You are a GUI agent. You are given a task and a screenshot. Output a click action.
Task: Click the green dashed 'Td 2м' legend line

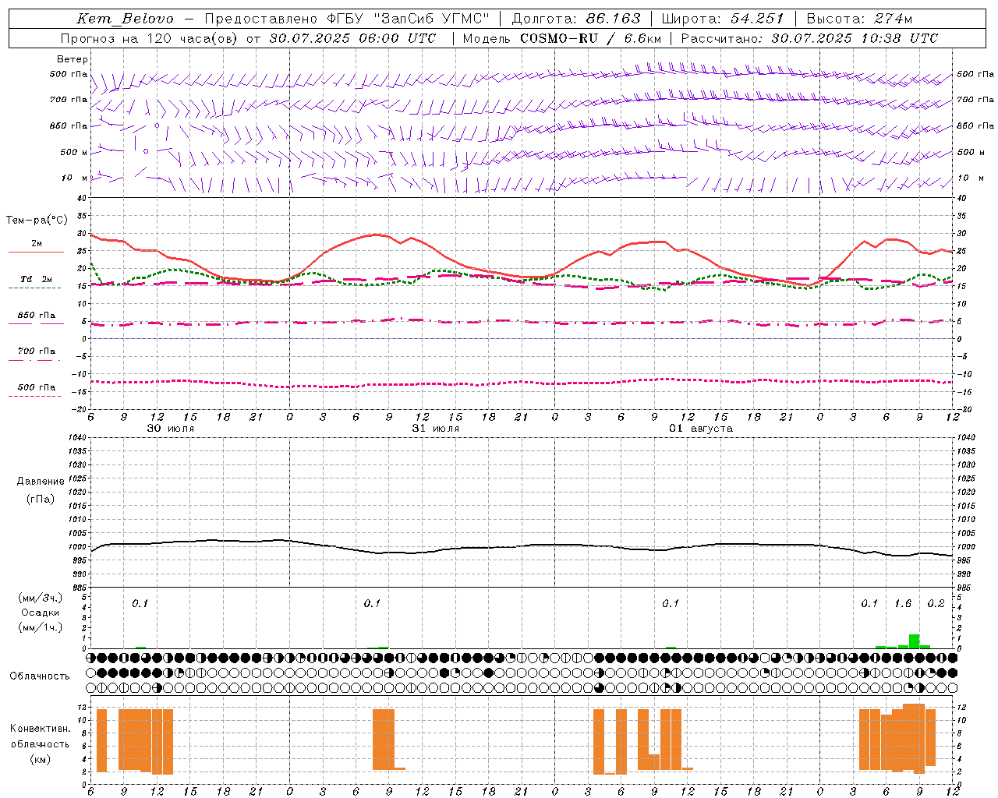click(36, 288)
